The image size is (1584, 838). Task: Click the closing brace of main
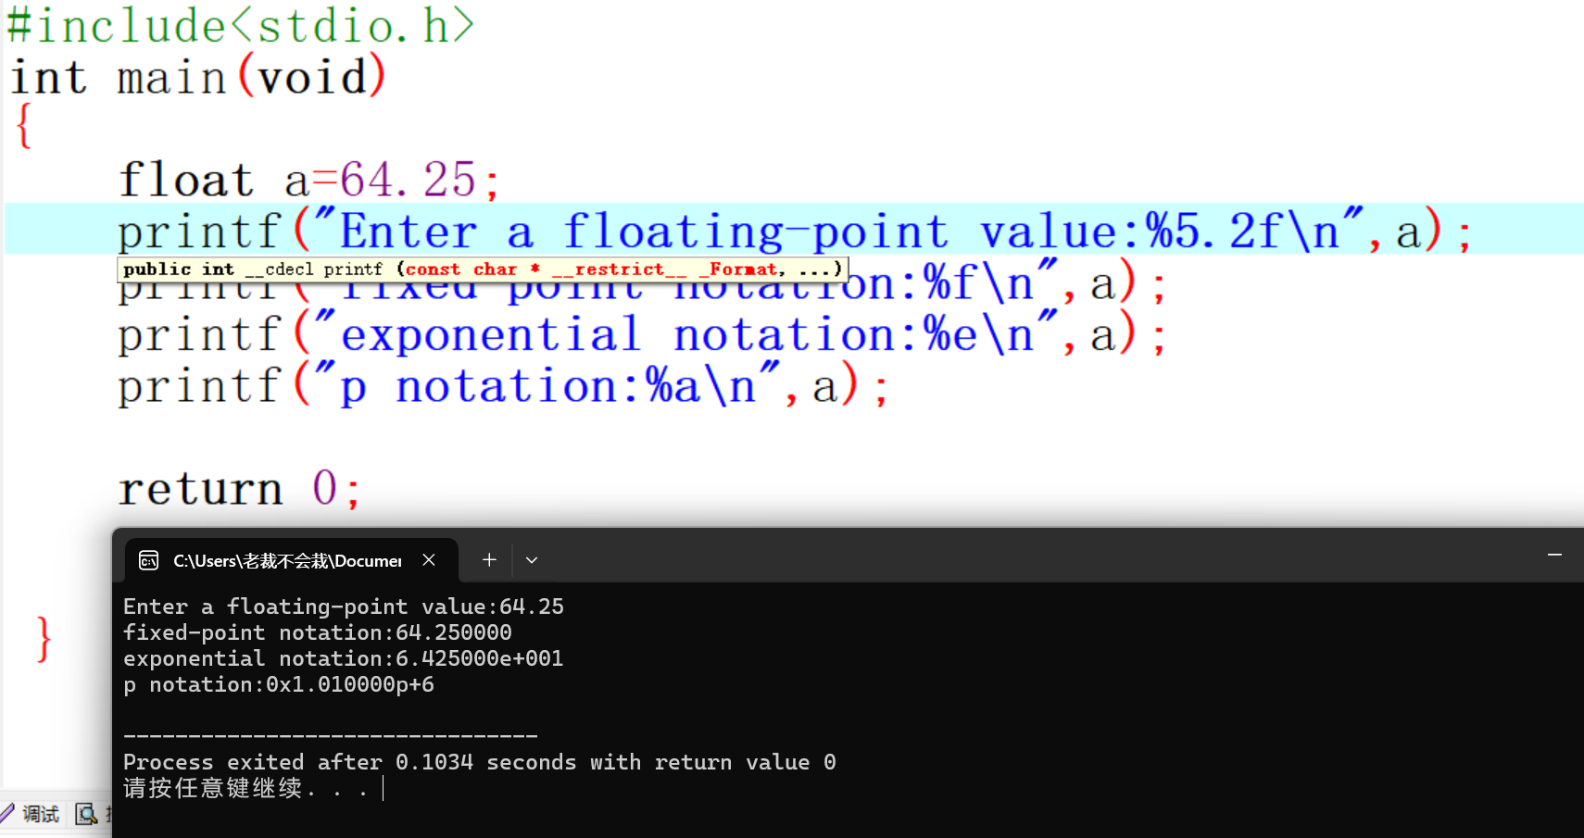(44, 639)
